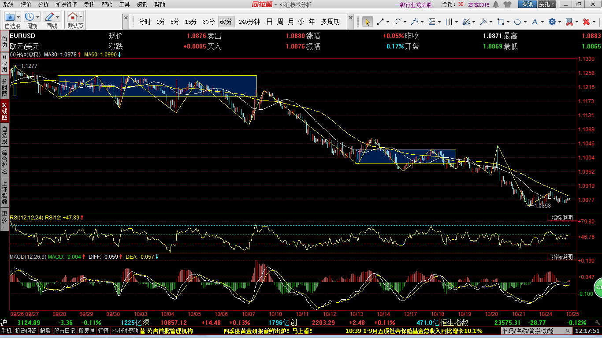Click the 资讯 button

coord(527,4)
